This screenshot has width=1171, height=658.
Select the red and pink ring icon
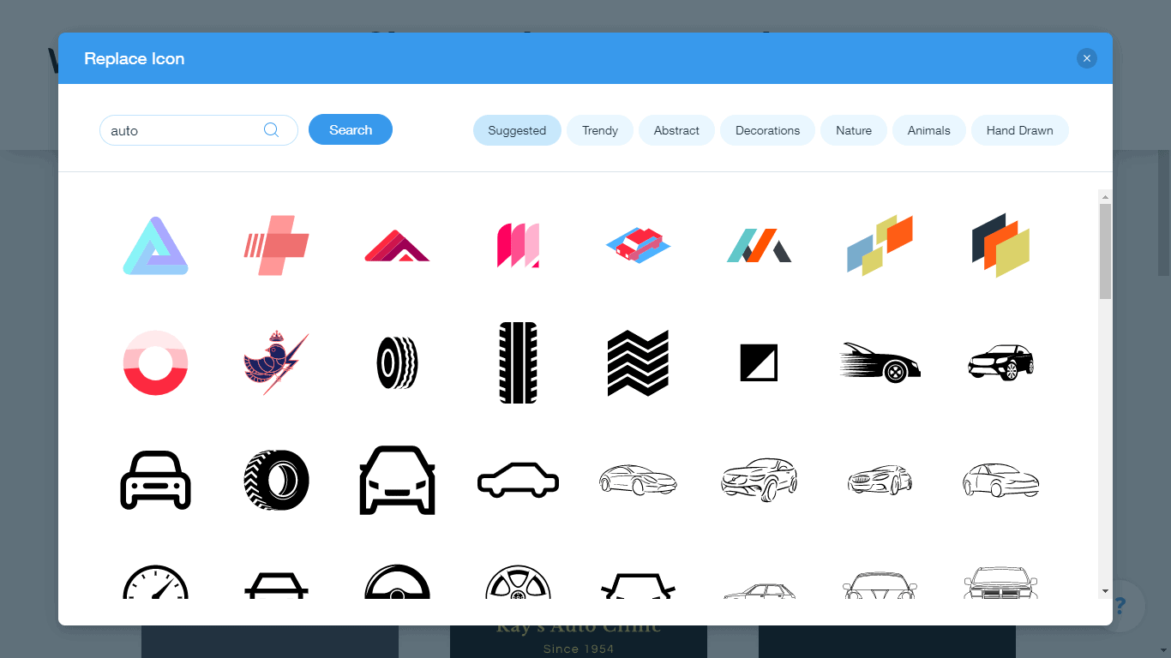pos(155,362)
